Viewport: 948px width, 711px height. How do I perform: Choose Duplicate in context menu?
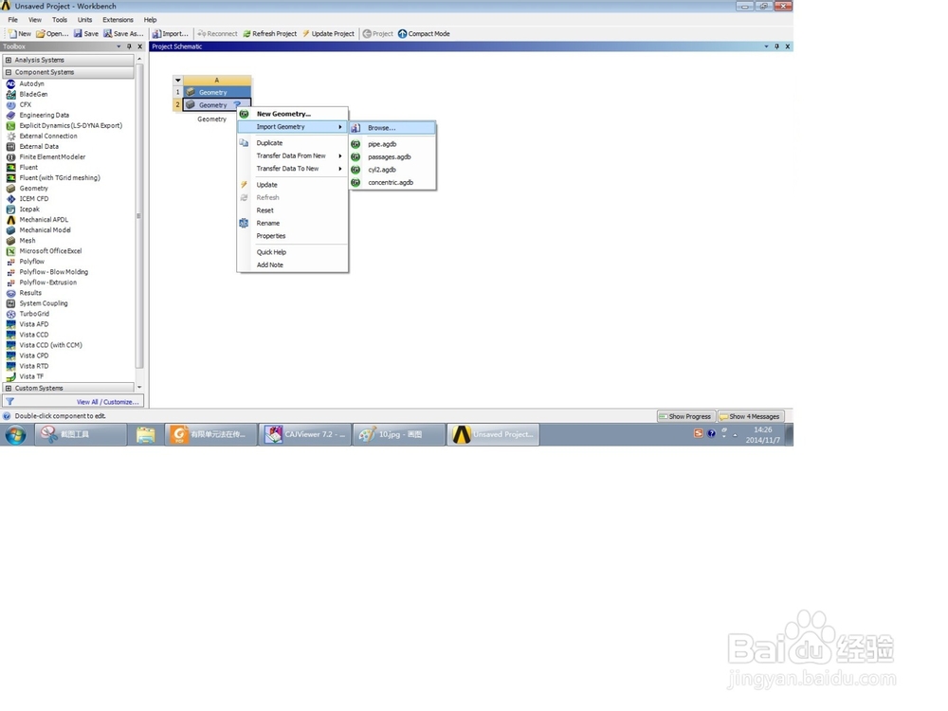tap(293, 143)
